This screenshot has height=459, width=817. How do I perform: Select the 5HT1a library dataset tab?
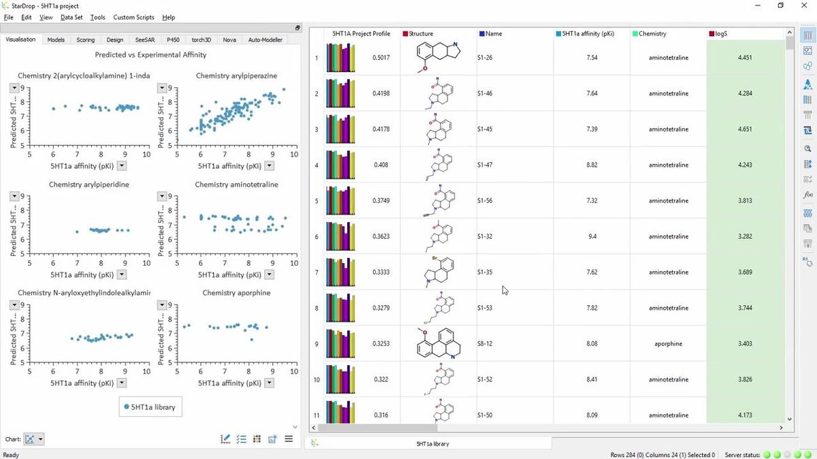432,443
